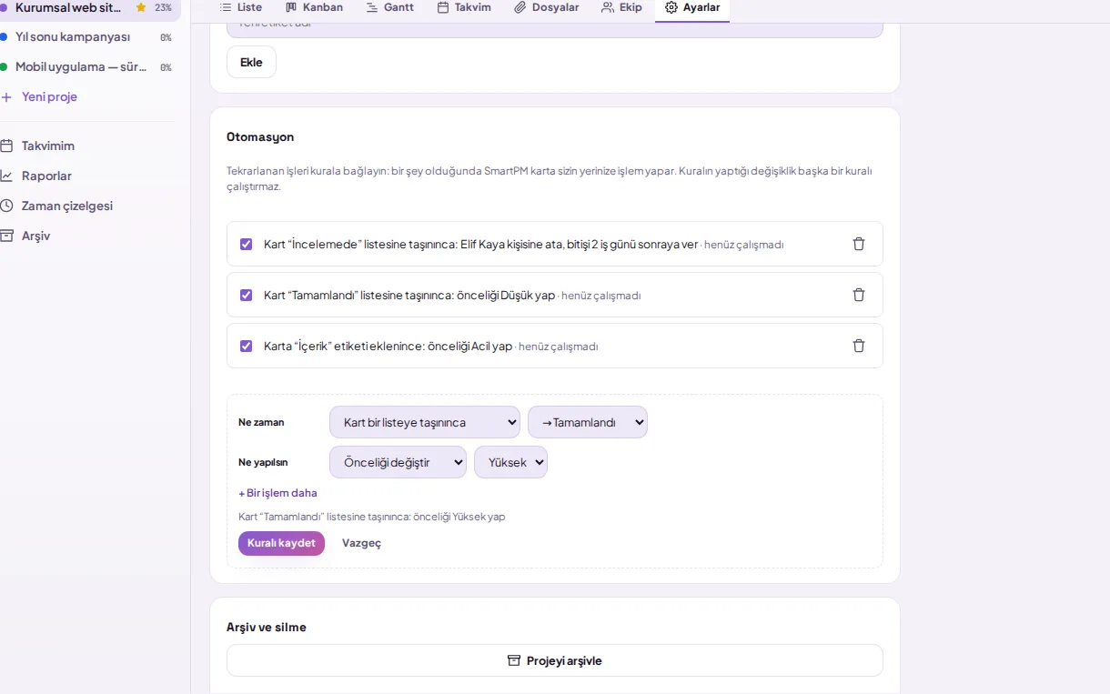The width and height of the screenshot is (1110, 694).
Task: Switch to the Kanban tab
Action: [x=314, y=7]
